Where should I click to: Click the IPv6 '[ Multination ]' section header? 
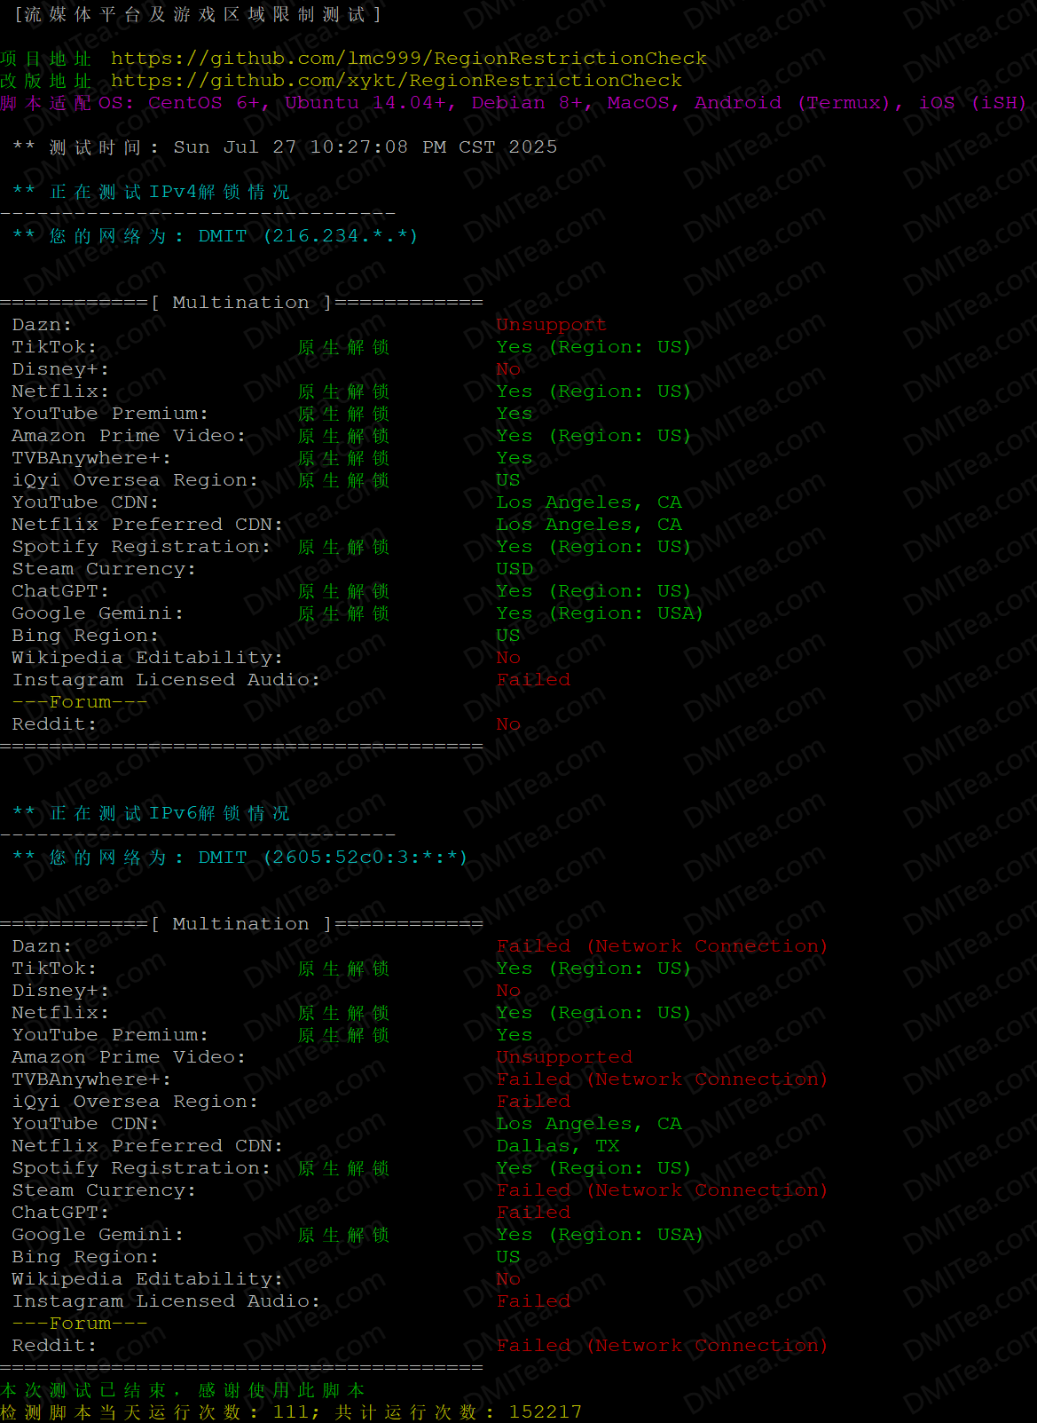coord(241,924)
